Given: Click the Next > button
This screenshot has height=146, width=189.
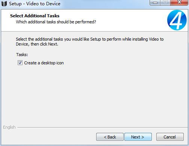Looking at the screenshot, I should 138,137.
